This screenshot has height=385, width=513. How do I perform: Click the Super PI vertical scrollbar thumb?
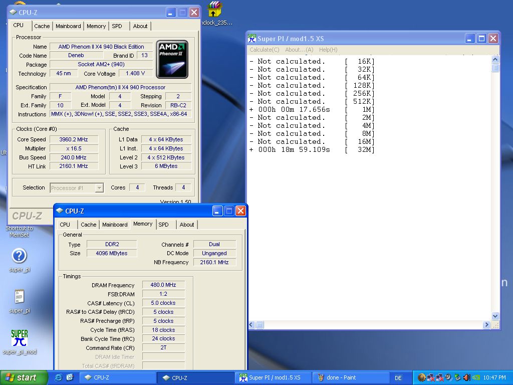coord(495,68)
